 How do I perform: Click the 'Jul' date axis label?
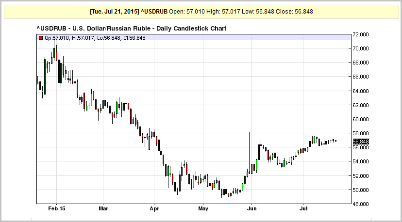pos(303,208)
